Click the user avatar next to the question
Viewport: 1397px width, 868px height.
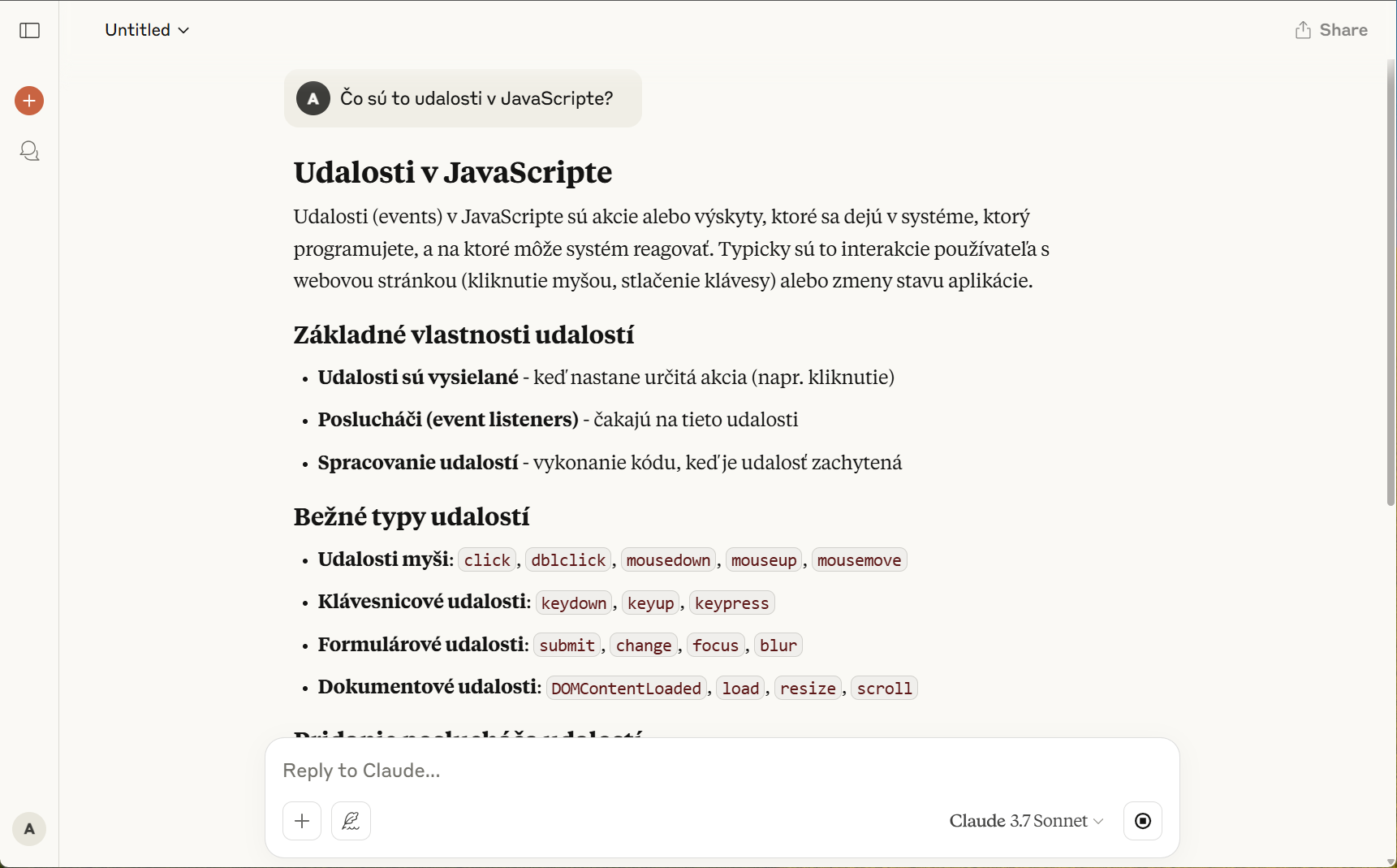pos(313,98)
